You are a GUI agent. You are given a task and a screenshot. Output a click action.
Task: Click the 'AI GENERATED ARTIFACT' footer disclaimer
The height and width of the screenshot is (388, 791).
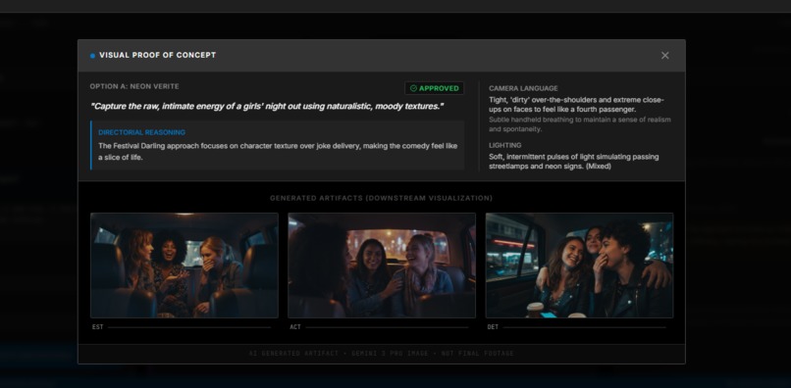click(382, 354)
